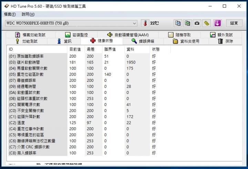Click the 臨界值 column header
This screenshot has width=248, height=169.
tap(113, 49)
